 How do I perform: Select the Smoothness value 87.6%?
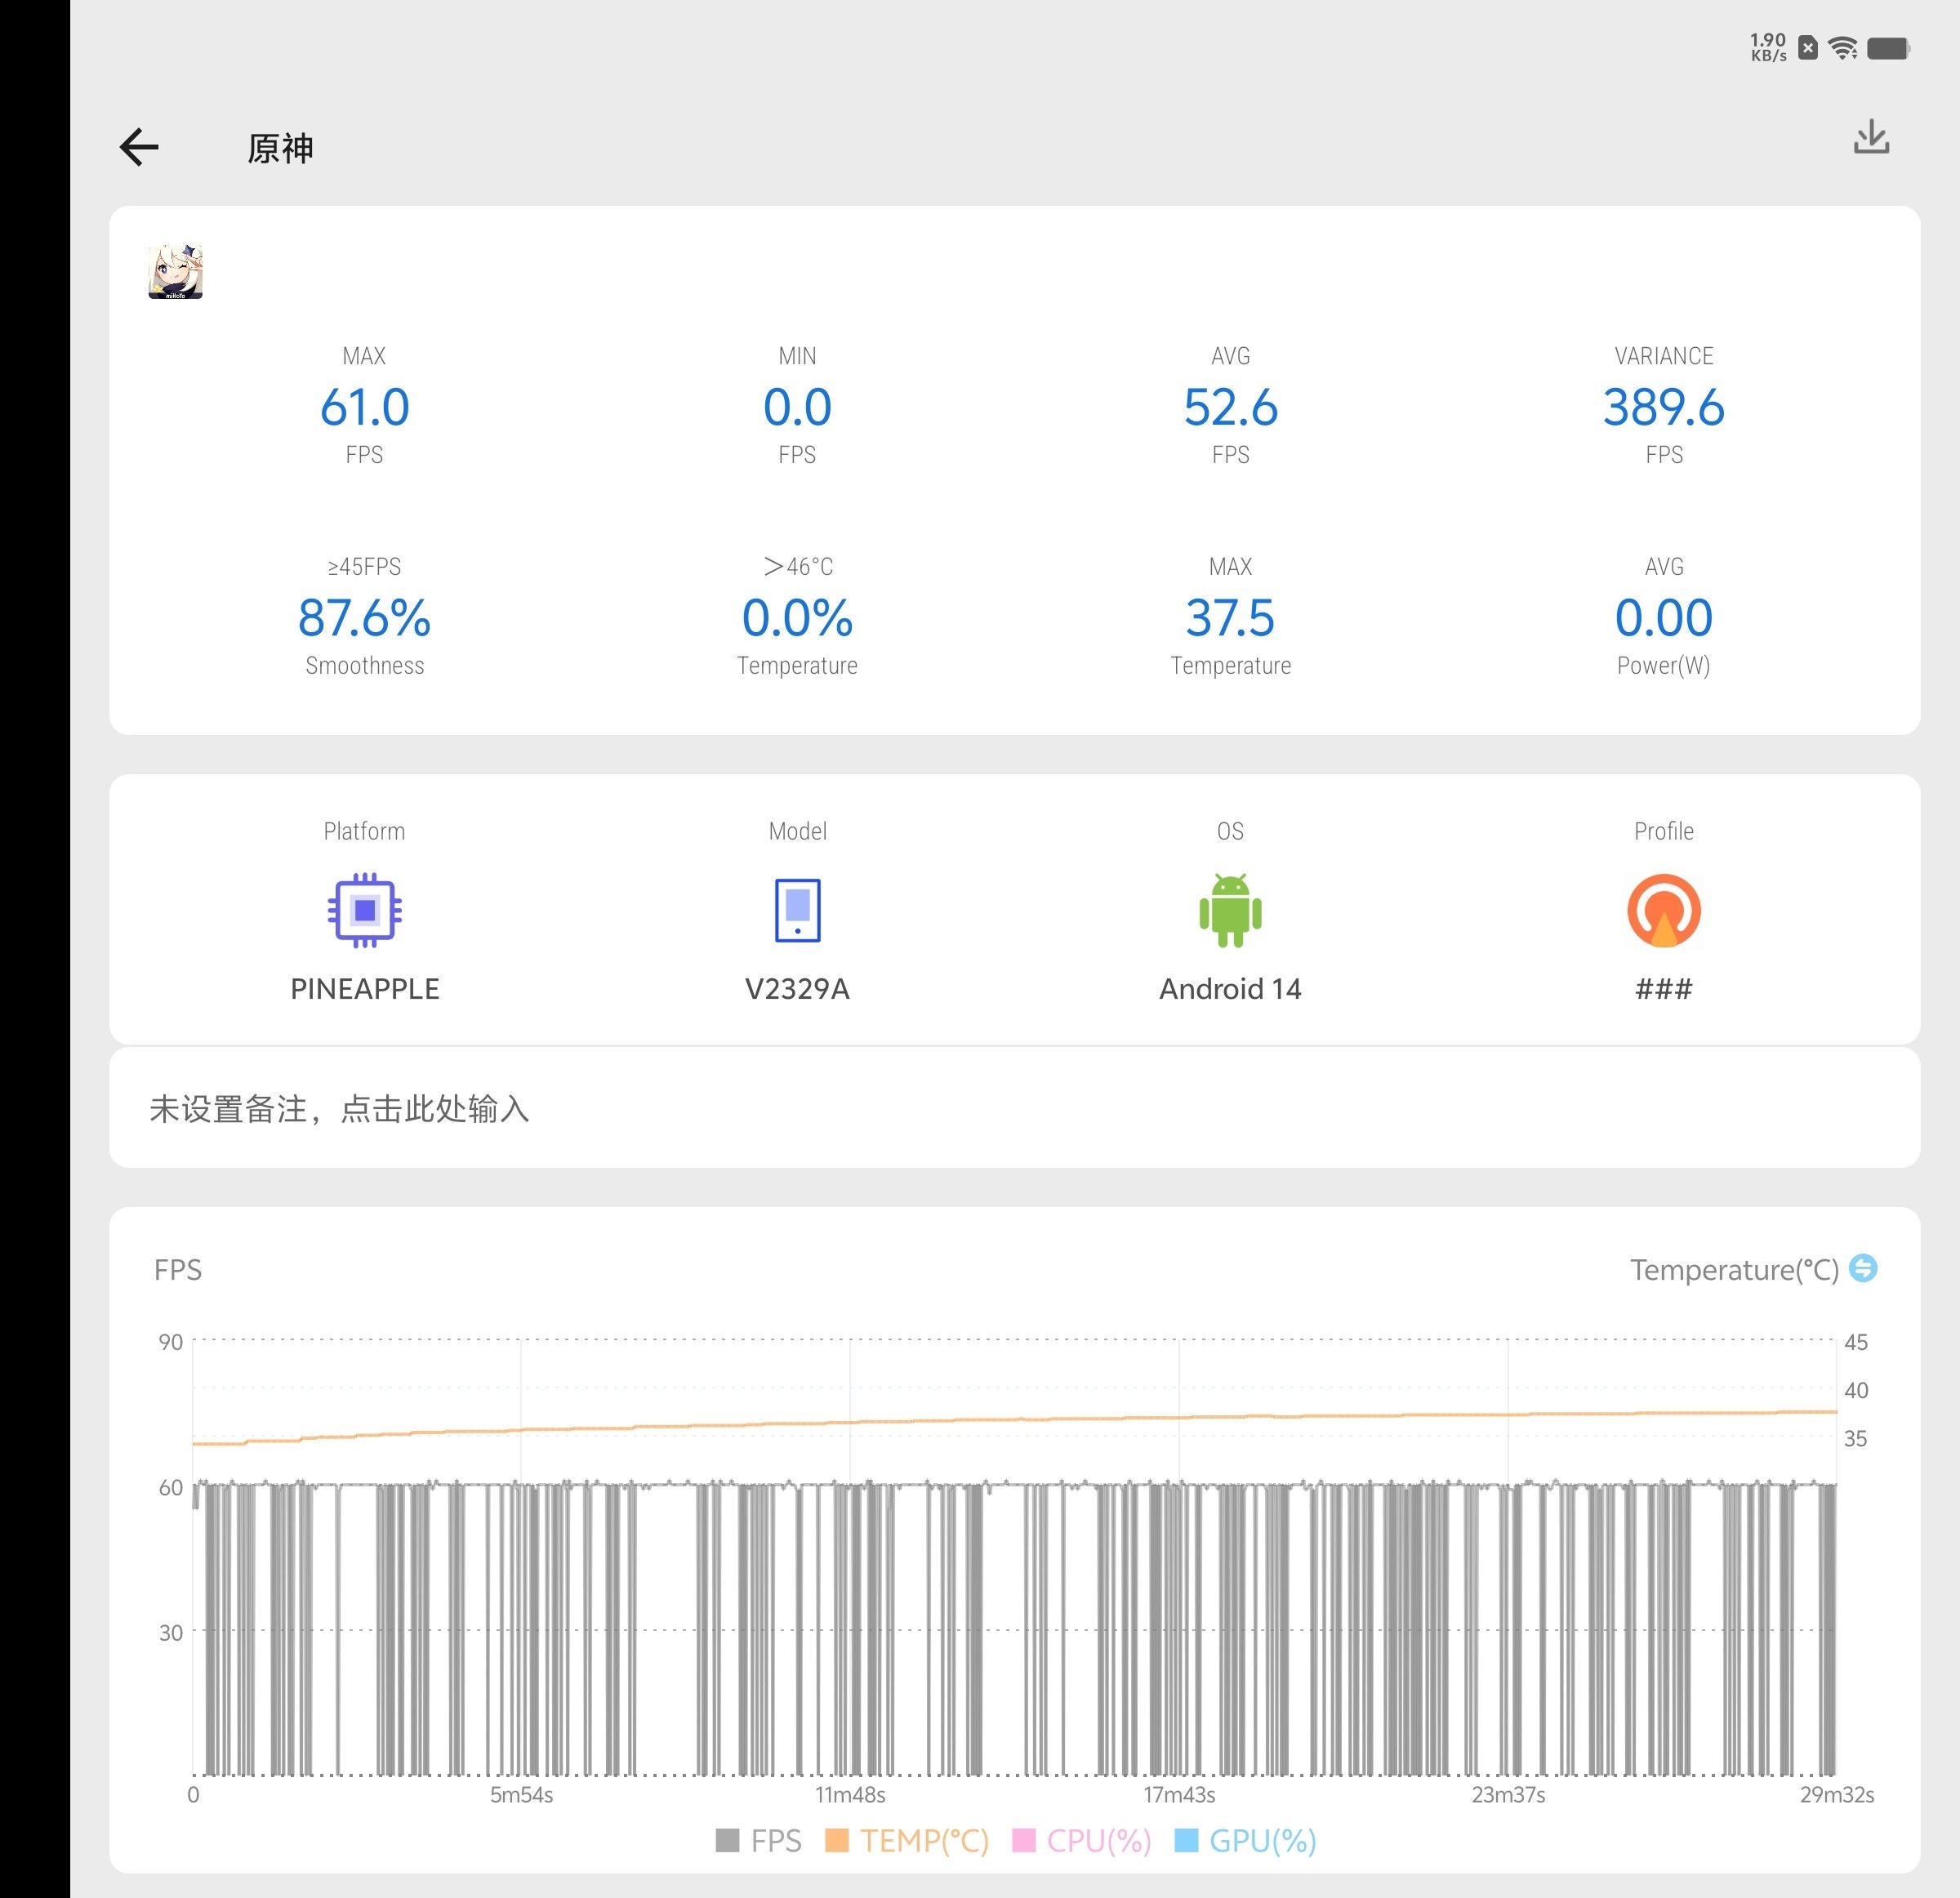[x=365, y=618]
